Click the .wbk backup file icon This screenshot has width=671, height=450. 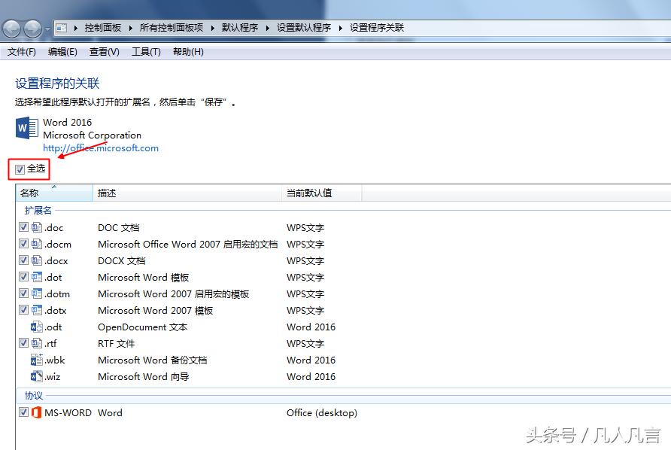36,360
